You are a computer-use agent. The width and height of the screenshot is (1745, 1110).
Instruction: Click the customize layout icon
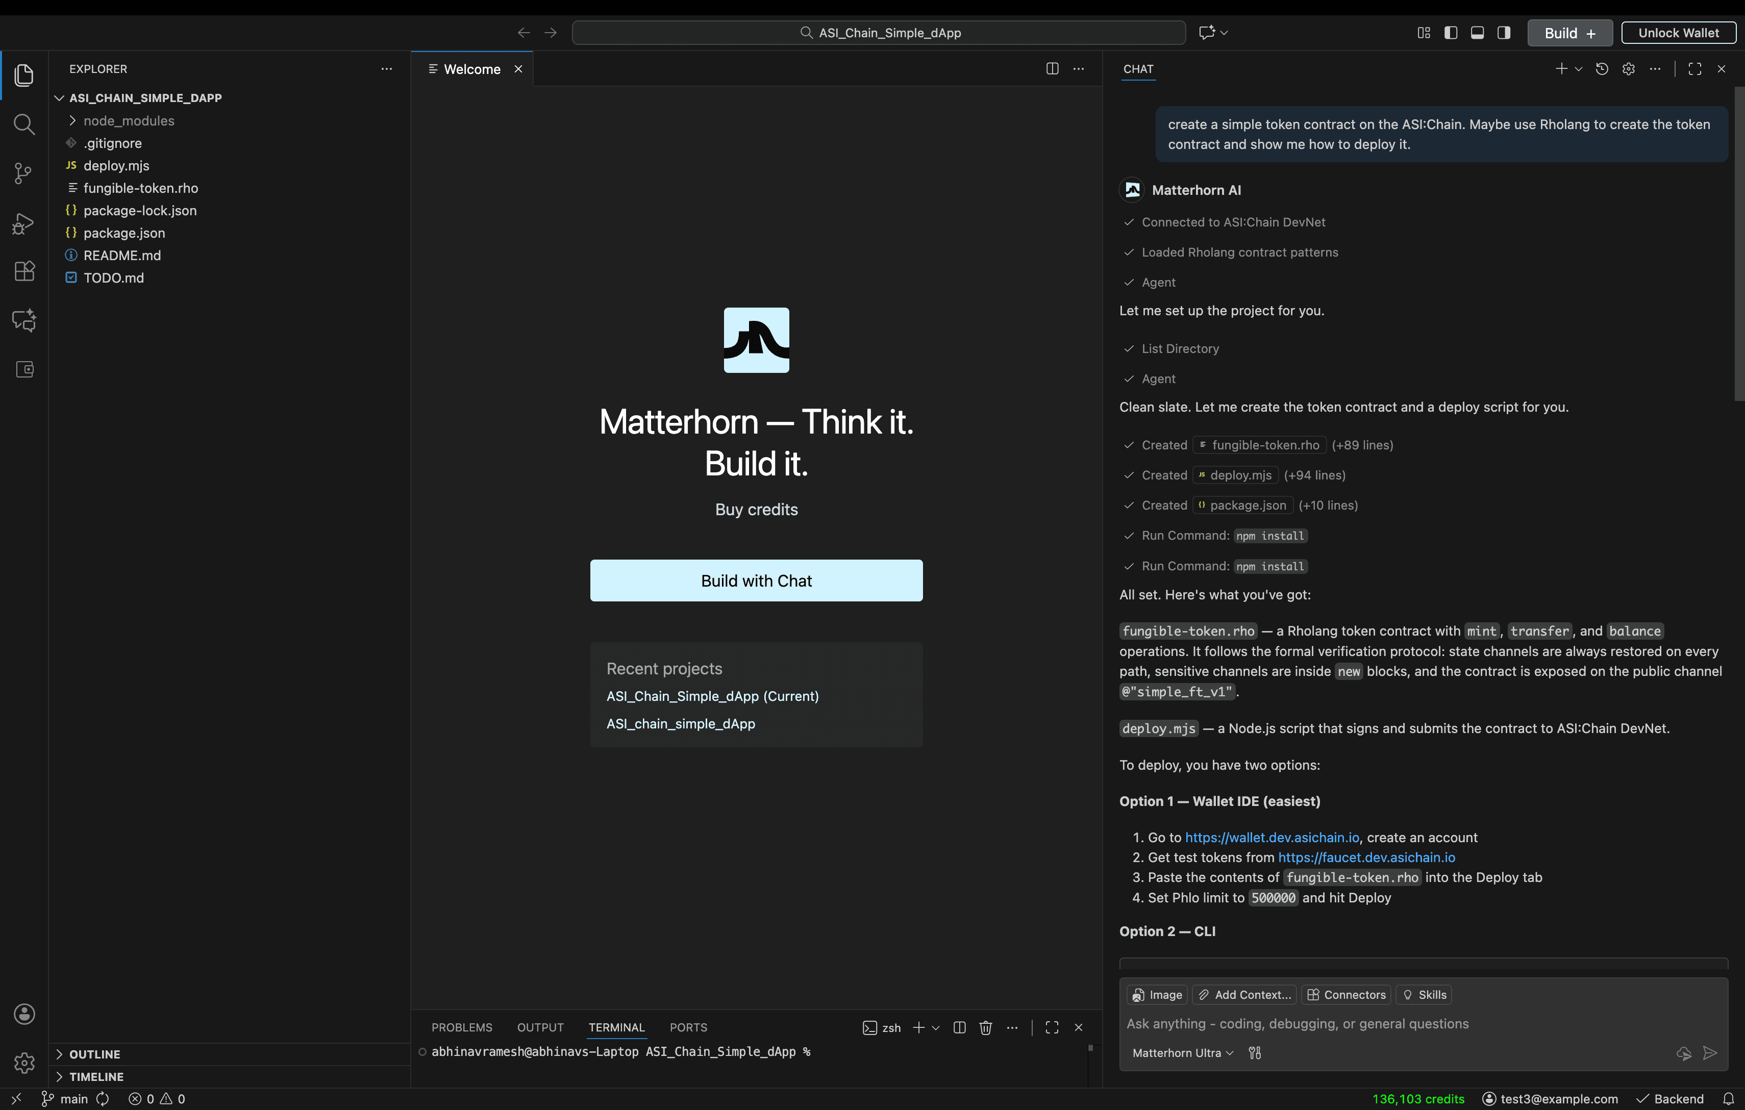[x=1424, y=33]
